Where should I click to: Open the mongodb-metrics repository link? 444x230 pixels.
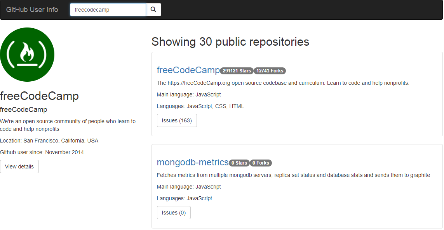[x=193, y=162]
